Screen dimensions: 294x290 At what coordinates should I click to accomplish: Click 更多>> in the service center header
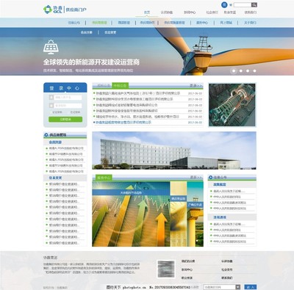(x=196, y=177)
